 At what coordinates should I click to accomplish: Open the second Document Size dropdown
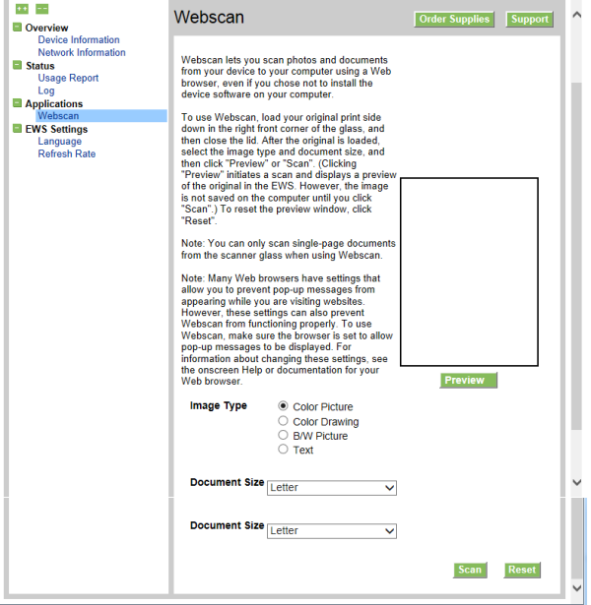332,531
